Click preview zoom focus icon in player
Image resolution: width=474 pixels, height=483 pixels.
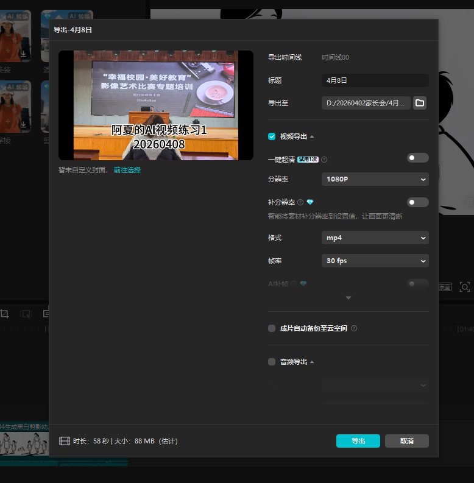pos(464,287)
